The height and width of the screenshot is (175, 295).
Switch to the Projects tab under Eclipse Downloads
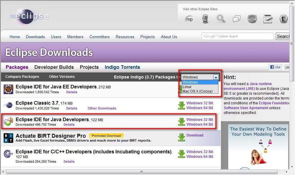89,67
